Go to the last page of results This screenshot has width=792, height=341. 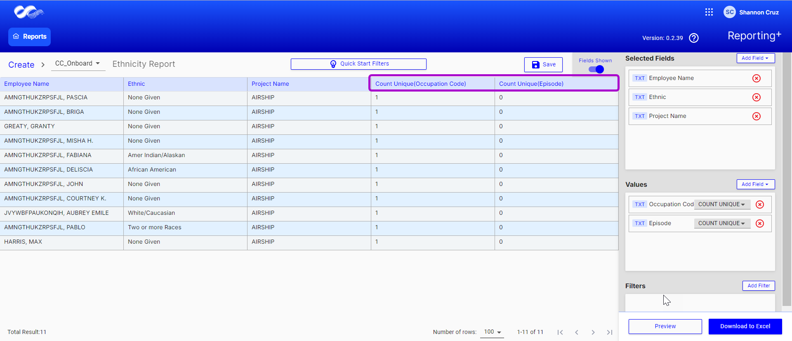609,332
